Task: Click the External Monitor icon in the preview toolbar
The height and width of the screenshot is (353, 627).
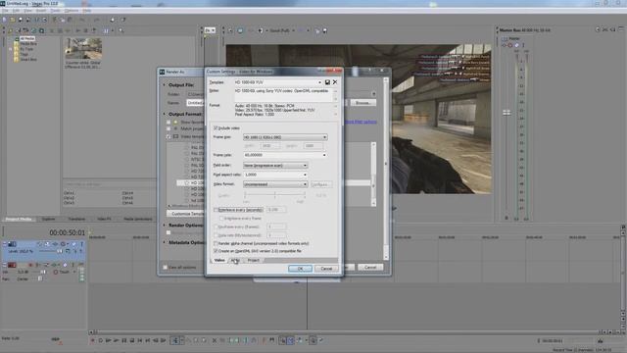Action: coord(240,30)
